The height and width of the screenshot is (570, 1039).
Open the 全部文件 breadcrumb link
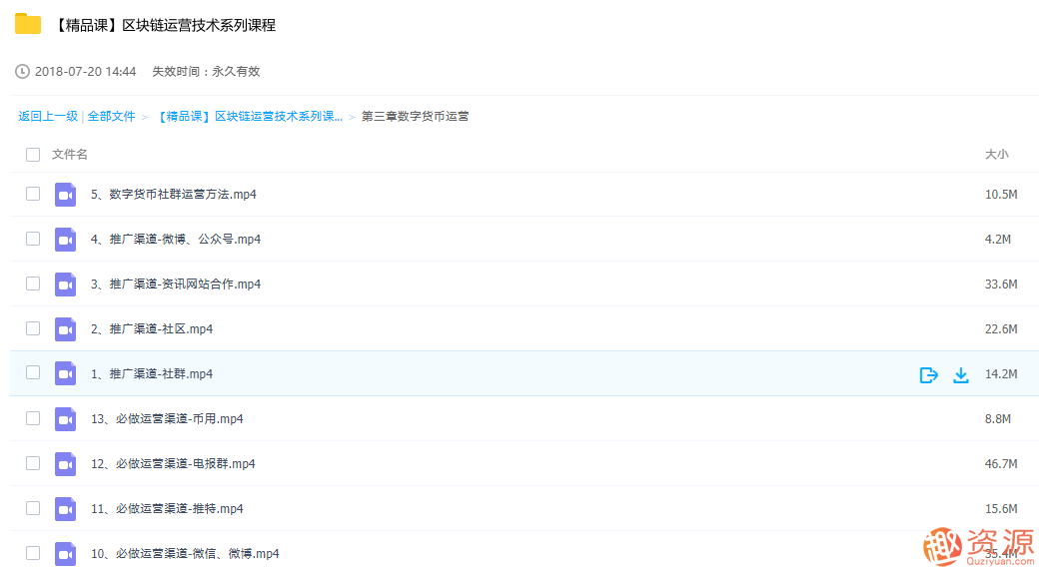point(111,117)
